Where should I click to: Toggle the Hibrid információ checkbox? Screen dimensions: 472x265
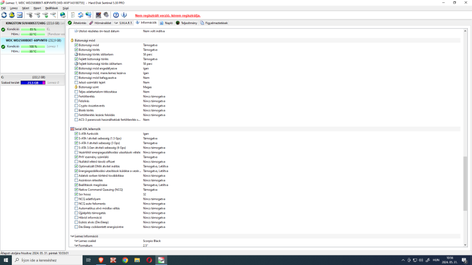(76, 217)
